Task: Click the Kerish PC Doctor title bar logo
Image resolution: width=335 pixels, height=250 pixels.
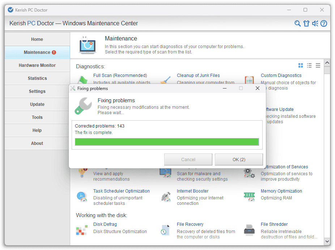Action: pyautogui.click(x=10, y=10)
